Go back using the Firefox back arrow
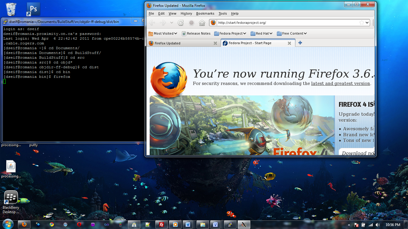408x229 pixels. pyautogui.click(x=152, y=23)
